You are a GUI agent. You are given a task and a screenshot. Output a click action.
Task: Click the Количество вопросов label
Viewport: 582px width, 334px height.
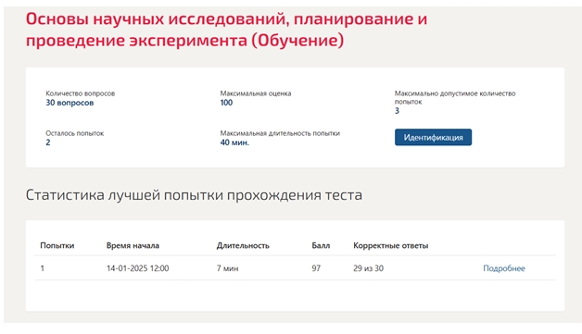[81, 93]
